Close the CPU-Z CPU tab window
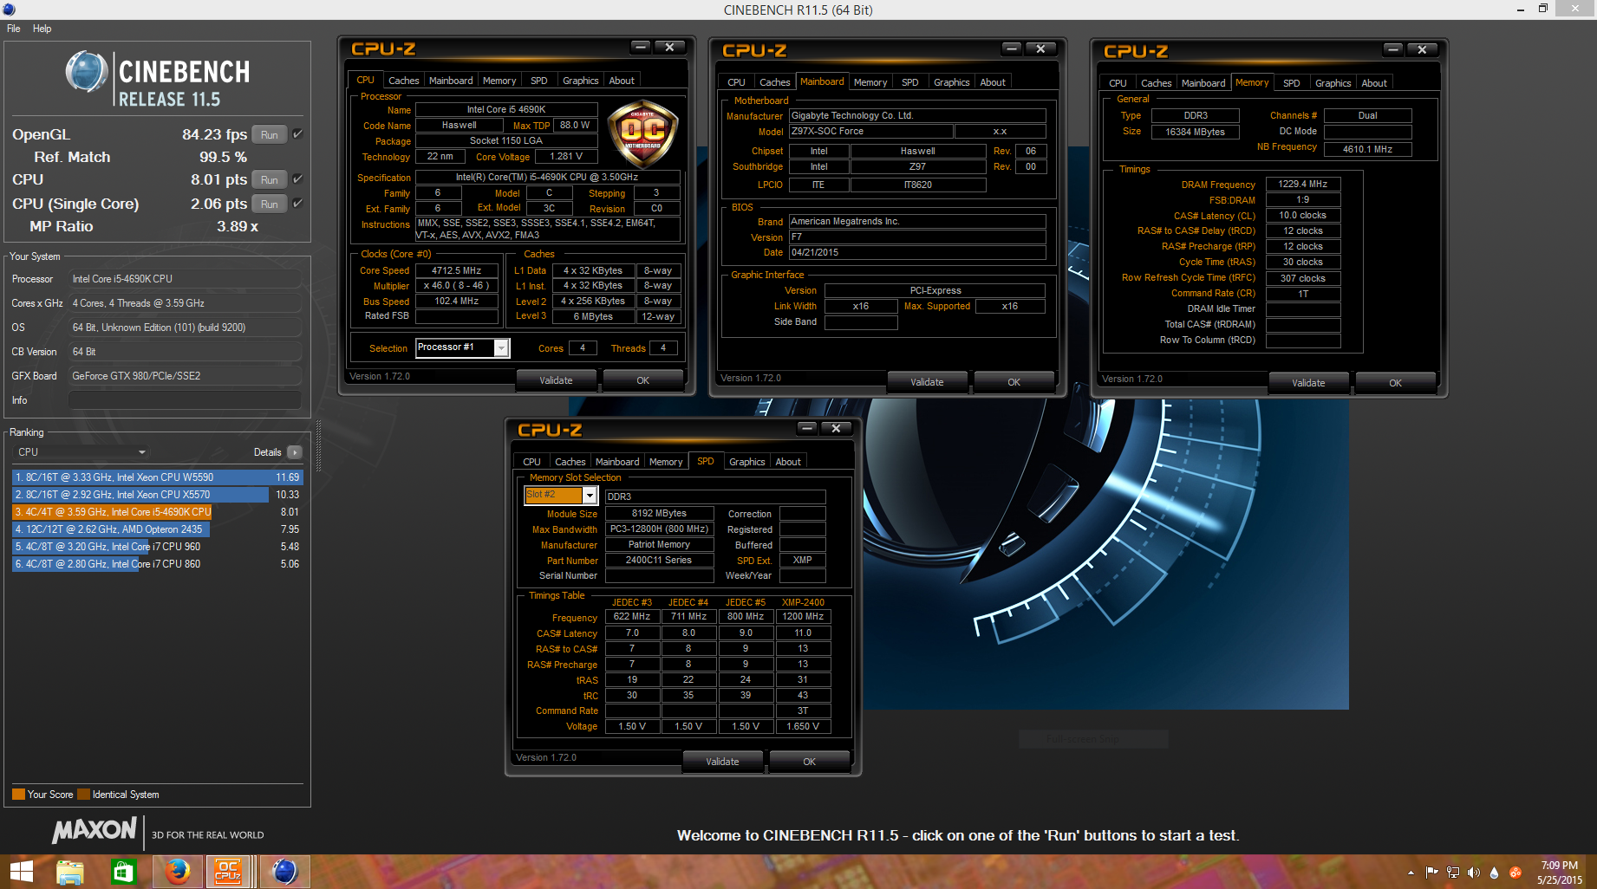Viewport: 1597px width, 889px height. tap(669, 47)
